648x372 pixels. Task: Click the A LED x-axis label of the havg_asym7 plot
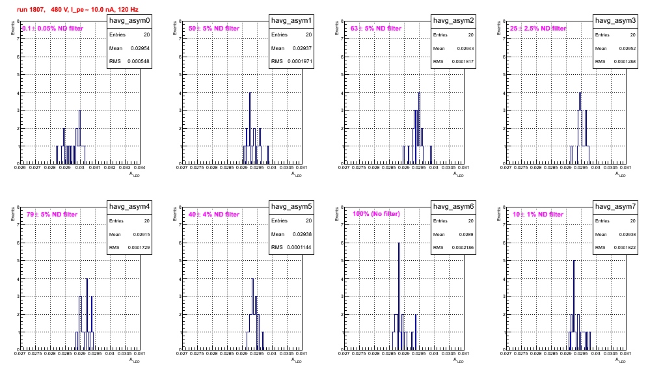pos(621,360)
